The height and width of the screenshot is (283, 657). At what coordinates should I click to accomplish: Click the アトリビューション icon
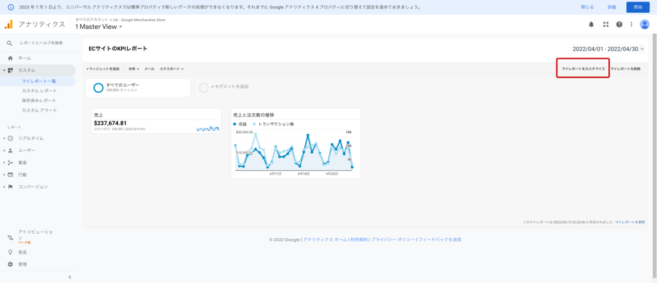point(10,238)
